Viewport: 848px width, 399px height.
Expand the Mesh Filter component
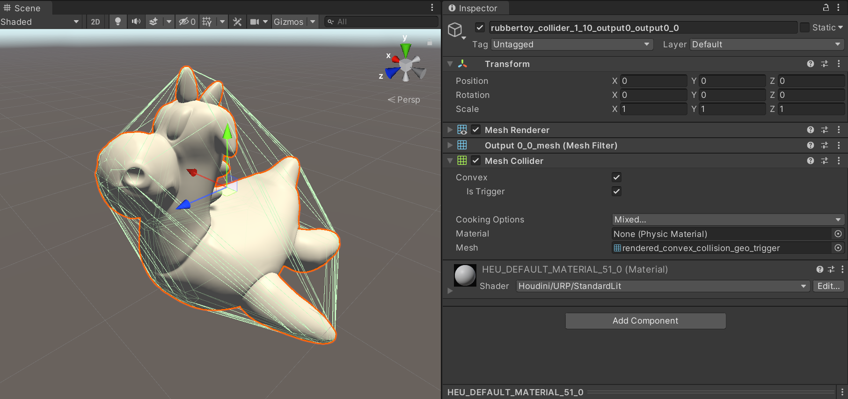coord(450,145)
